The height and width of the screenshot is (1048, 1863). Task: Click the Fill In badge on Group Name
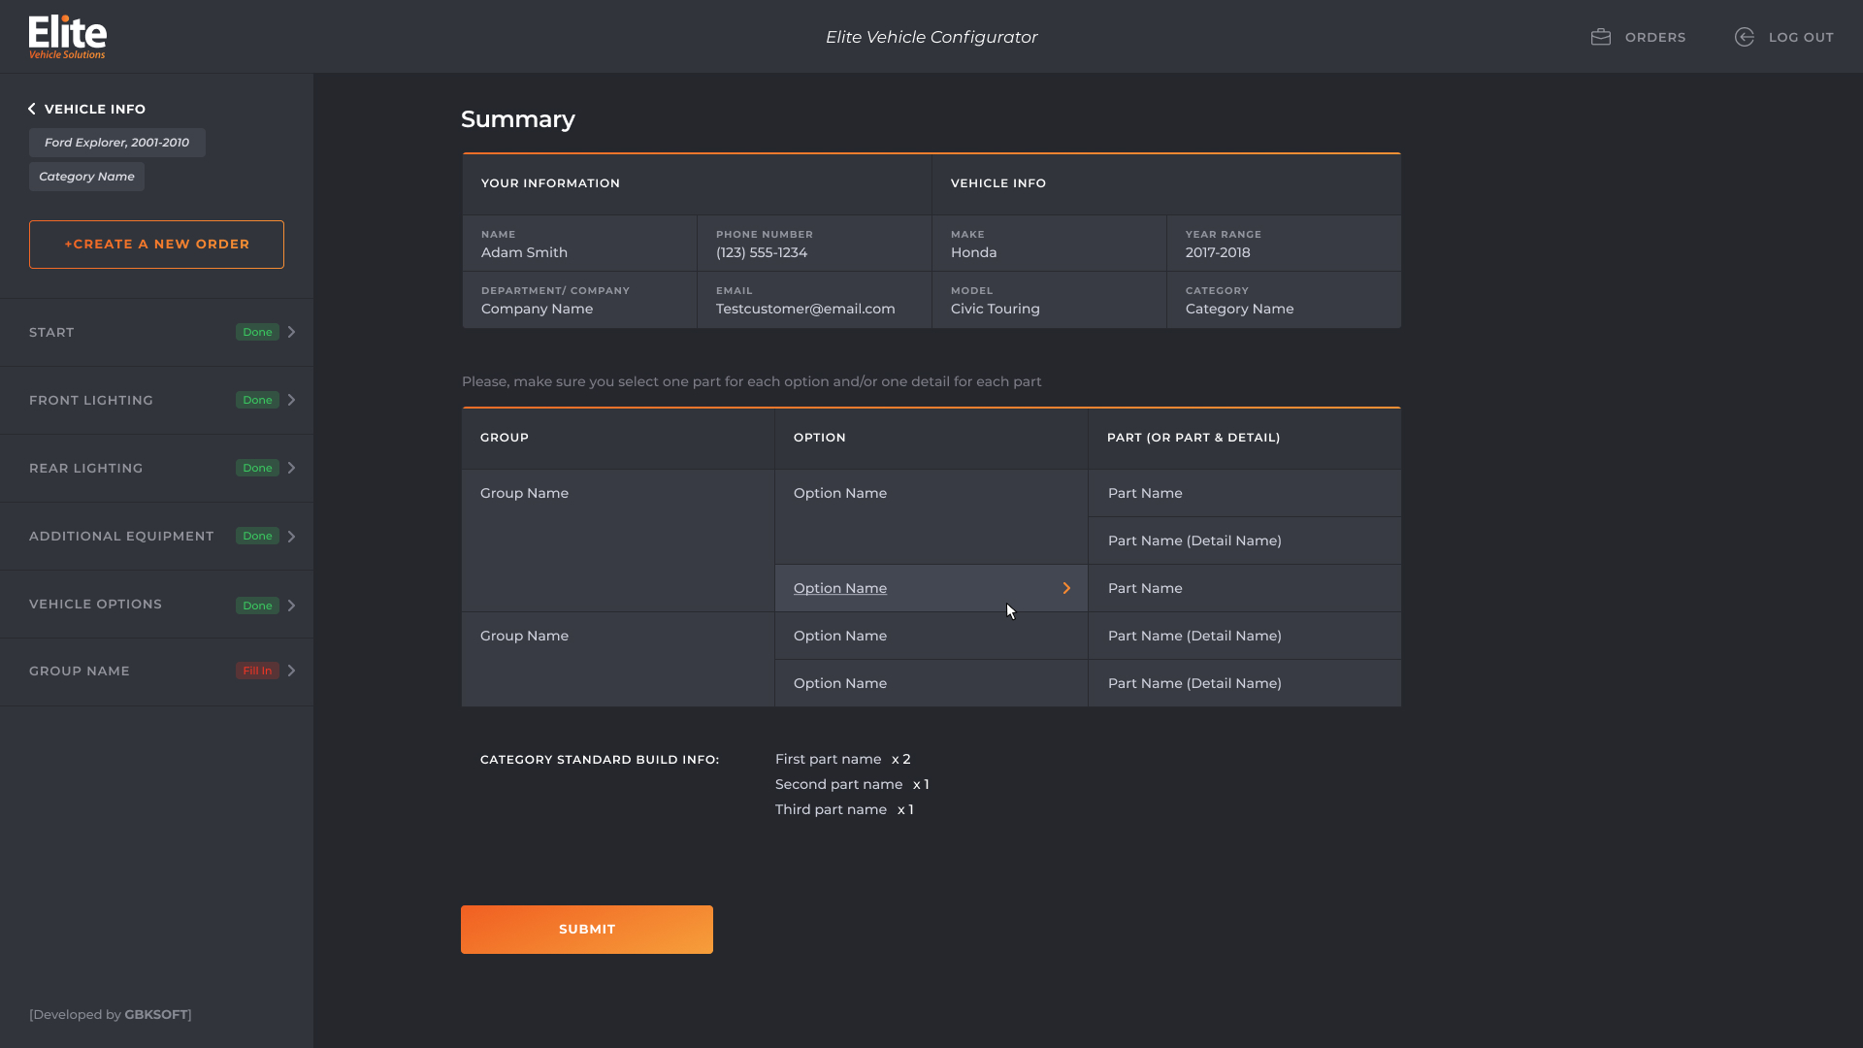(x=257, y=671)
